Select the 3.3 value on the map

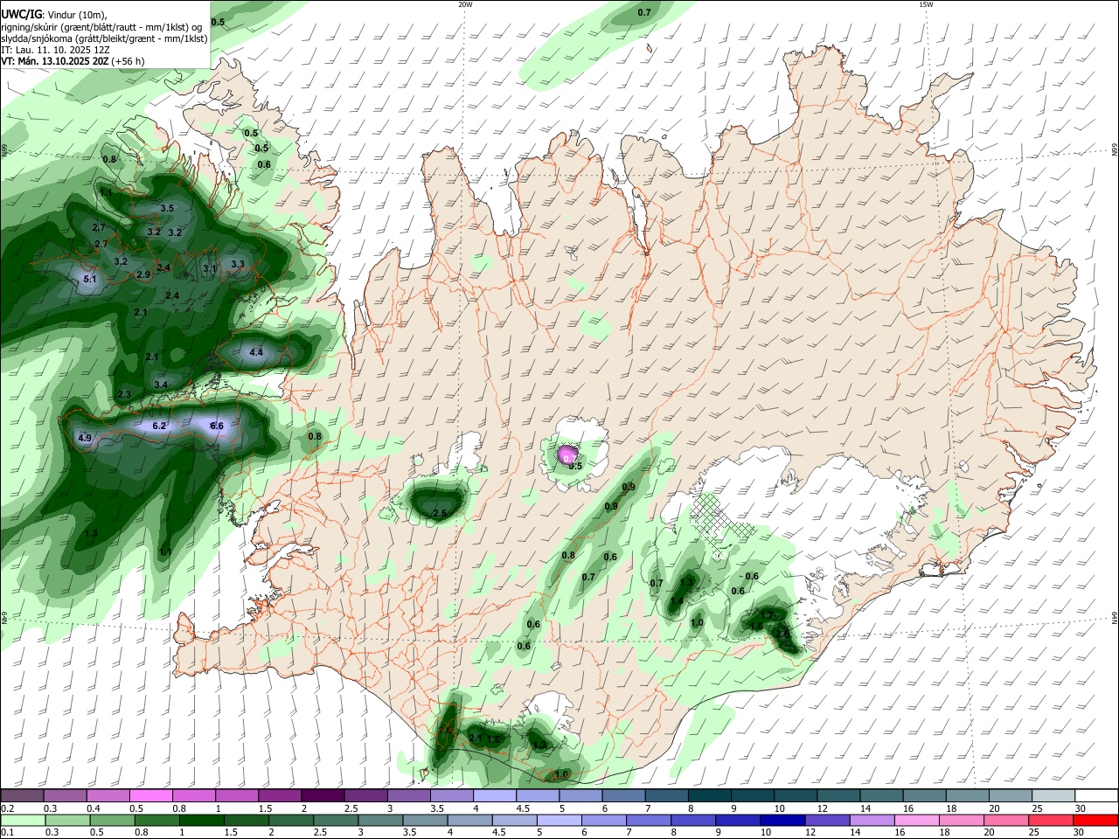click(238, 264)
